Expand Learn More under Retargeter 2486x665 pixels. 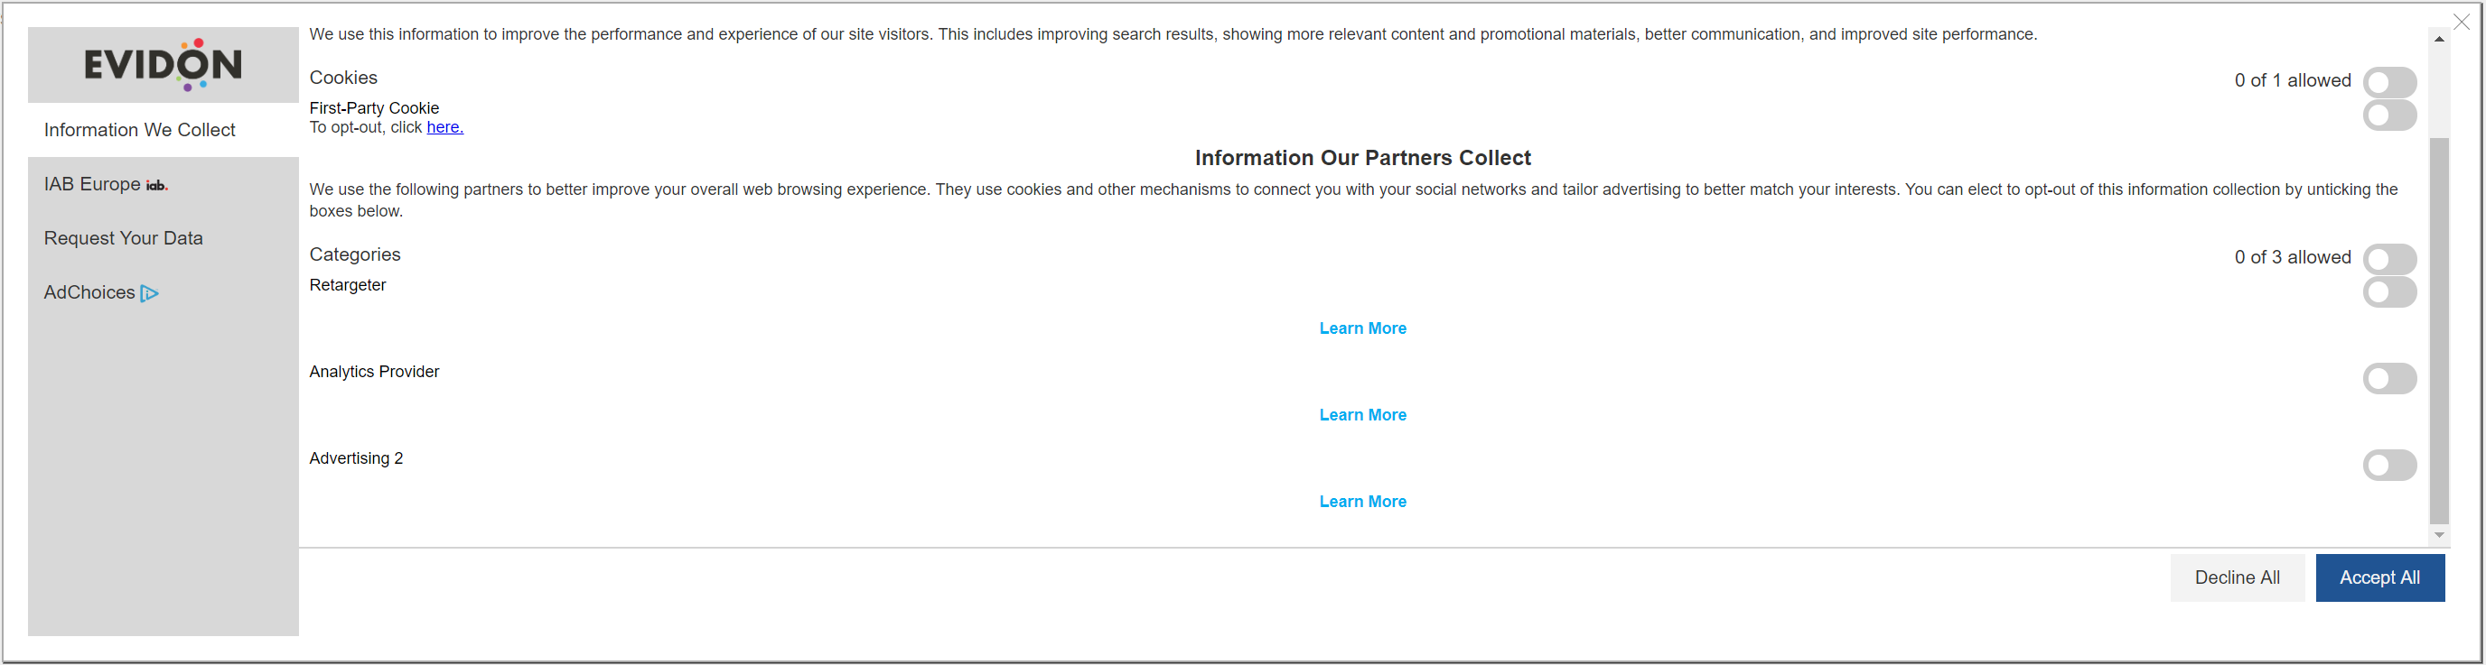(x=1361, y=328)
